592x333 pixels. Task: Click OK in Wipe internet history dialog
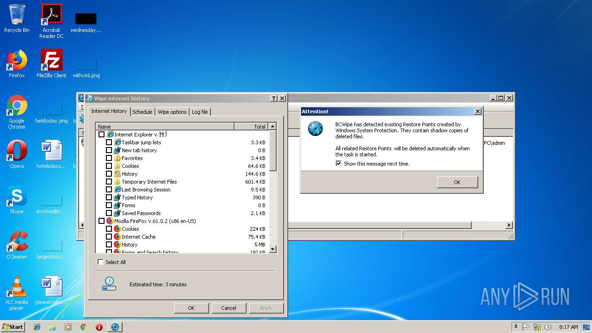tap(191, 308)
